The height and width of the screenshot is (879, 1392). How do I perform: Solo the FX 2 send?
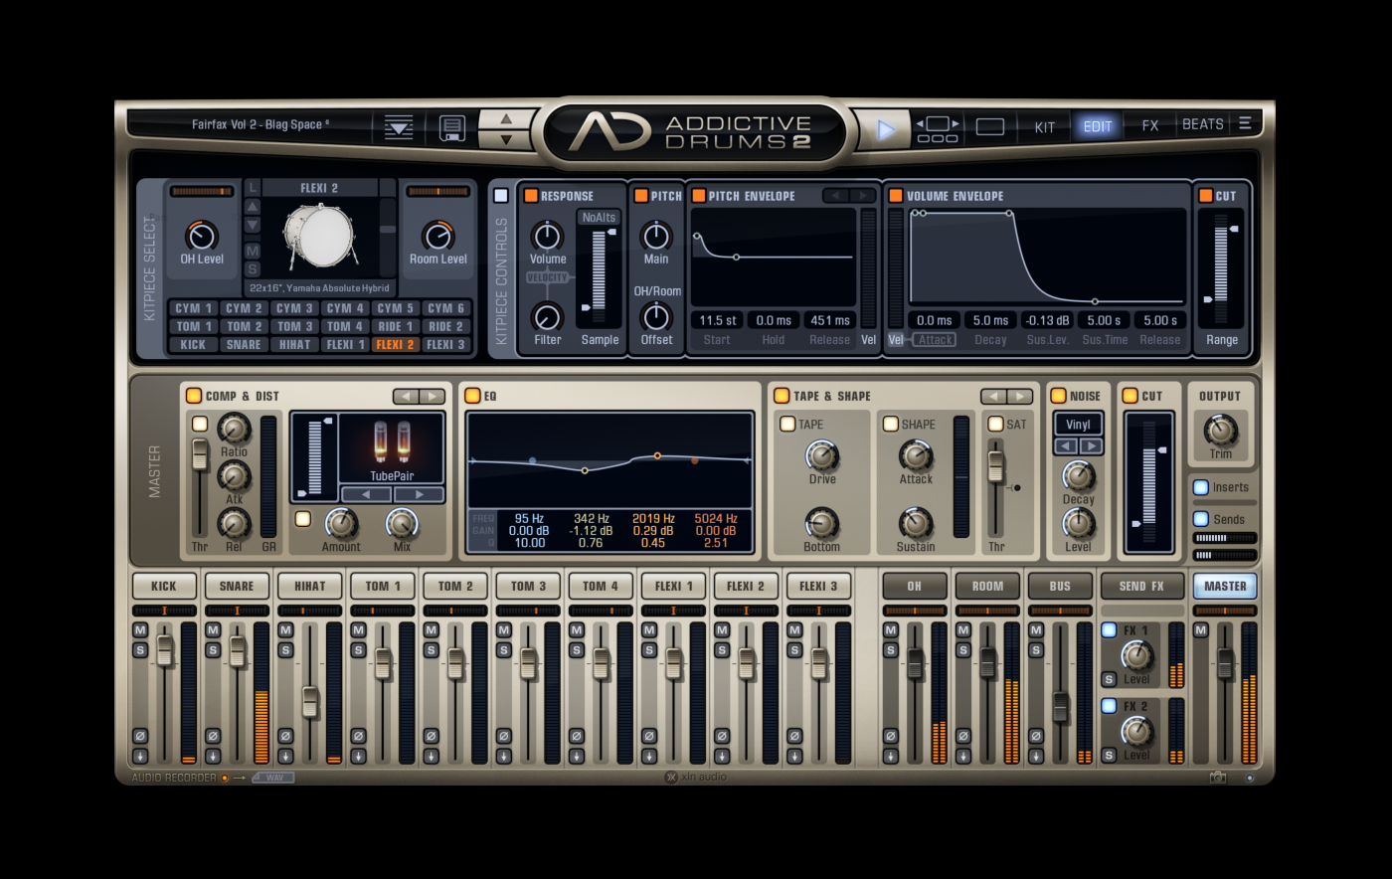[1109, 756]
